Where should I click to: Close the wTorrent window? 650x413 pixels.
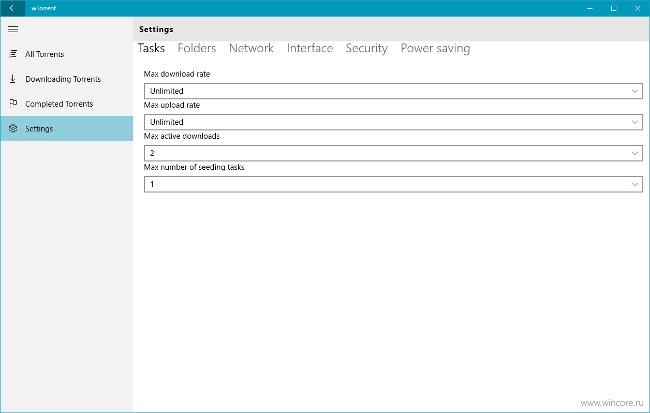[638, 8]
